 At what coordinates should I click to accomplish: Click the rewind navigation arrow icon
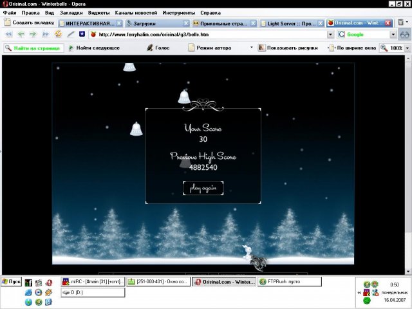tap(8, 34)
